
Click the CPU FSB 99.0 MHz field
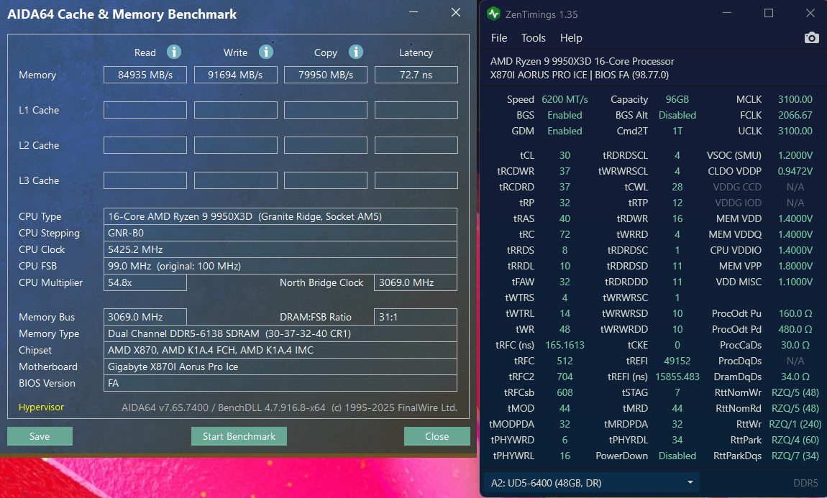tap(280, 266)
